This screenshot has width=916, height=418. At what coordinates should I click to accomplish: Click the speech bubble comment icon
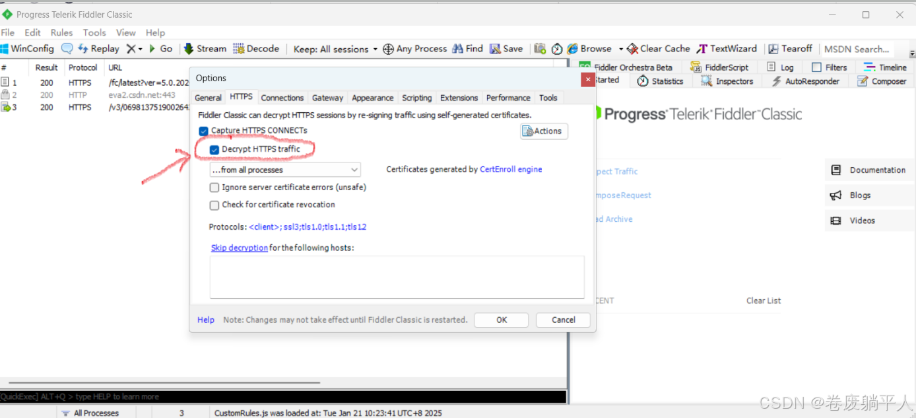coord(67,49)
